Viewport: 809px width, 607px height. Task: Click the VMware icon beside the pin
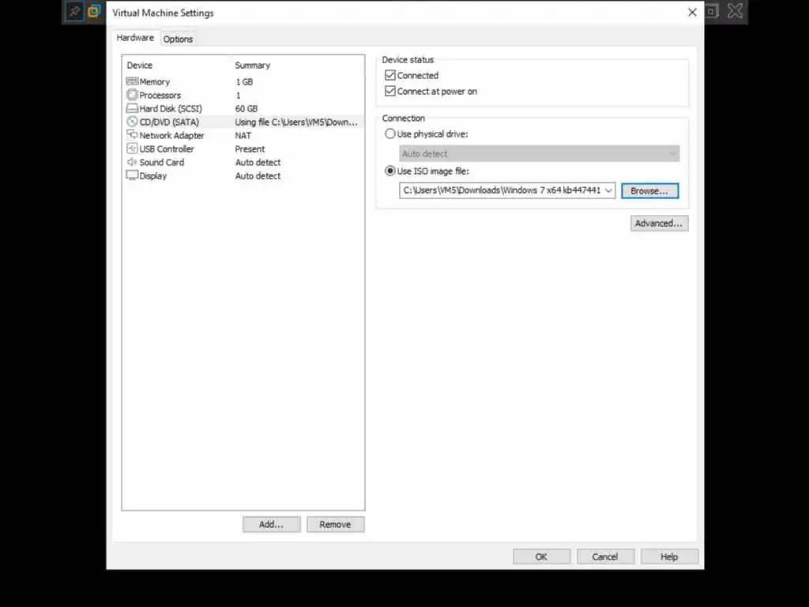point(94,11)
